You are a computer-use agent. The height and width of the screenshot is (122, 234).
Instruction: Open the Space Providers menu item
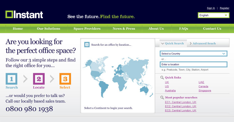click(87, 28)
